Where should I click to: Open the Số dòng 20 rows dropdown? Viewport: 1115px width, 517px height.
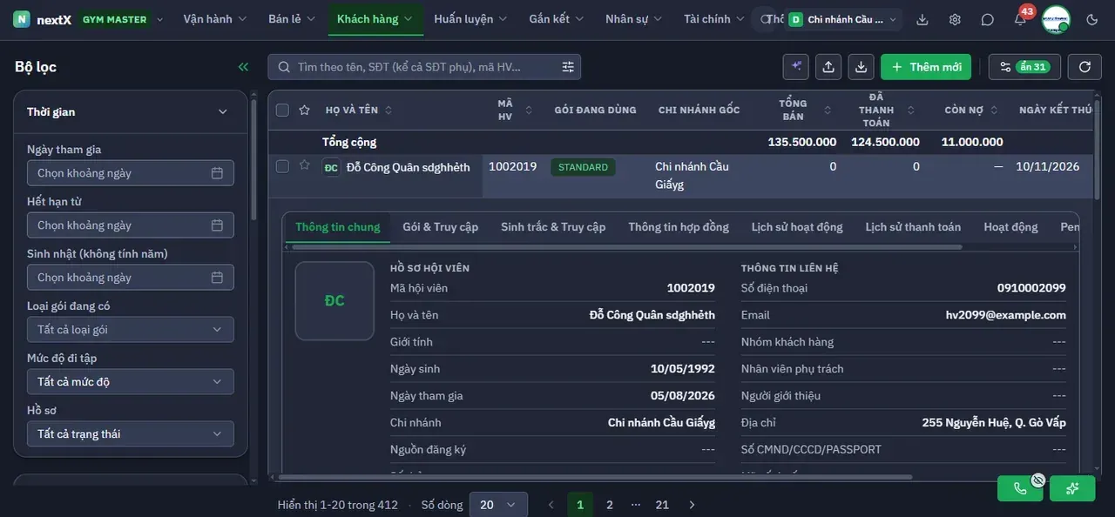point(498,505)
